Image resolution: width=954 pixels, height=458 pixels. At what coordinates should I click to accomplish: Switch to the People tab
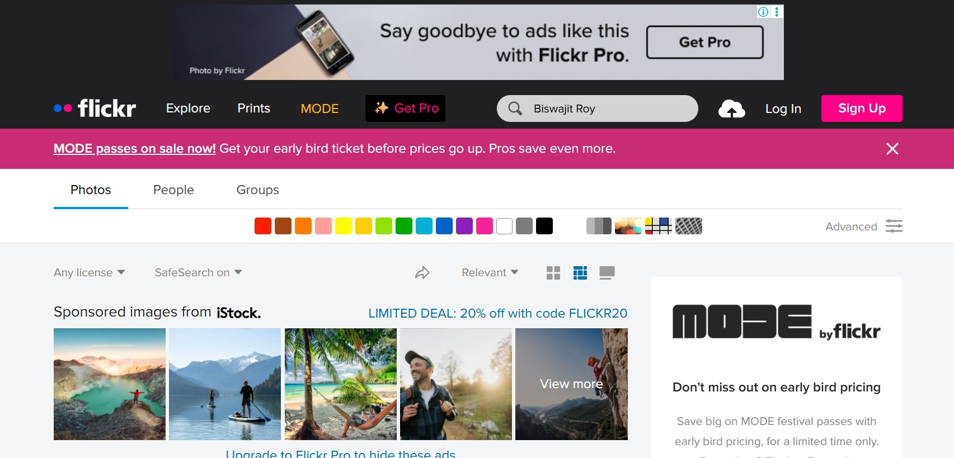(173, 190)
